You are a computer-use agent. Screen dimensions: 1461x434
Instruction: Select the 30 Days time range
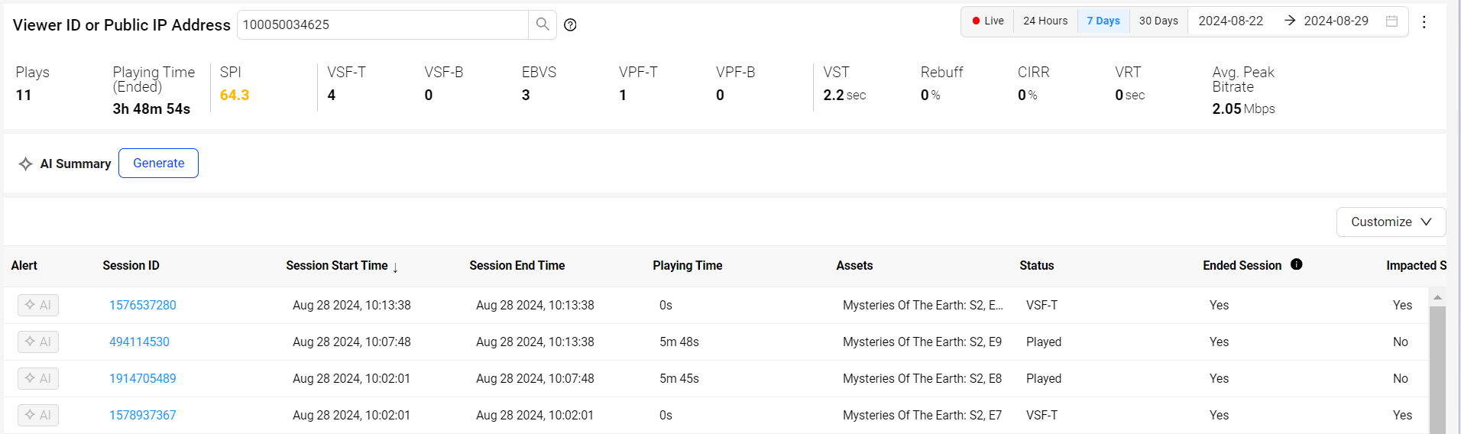pyautogui.click(x=1158, y=21)
